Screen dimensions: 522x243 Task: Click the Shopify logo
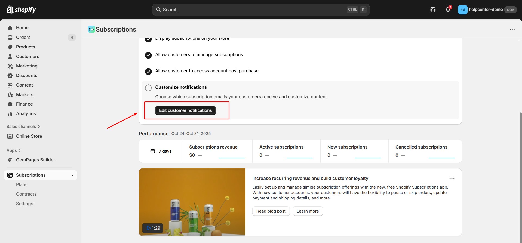(21, 10)
